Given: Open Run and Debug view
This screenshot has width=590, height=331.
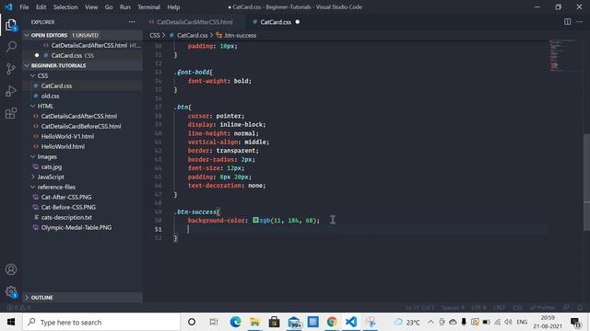Looking at the screenshot, I should (11, 91).
